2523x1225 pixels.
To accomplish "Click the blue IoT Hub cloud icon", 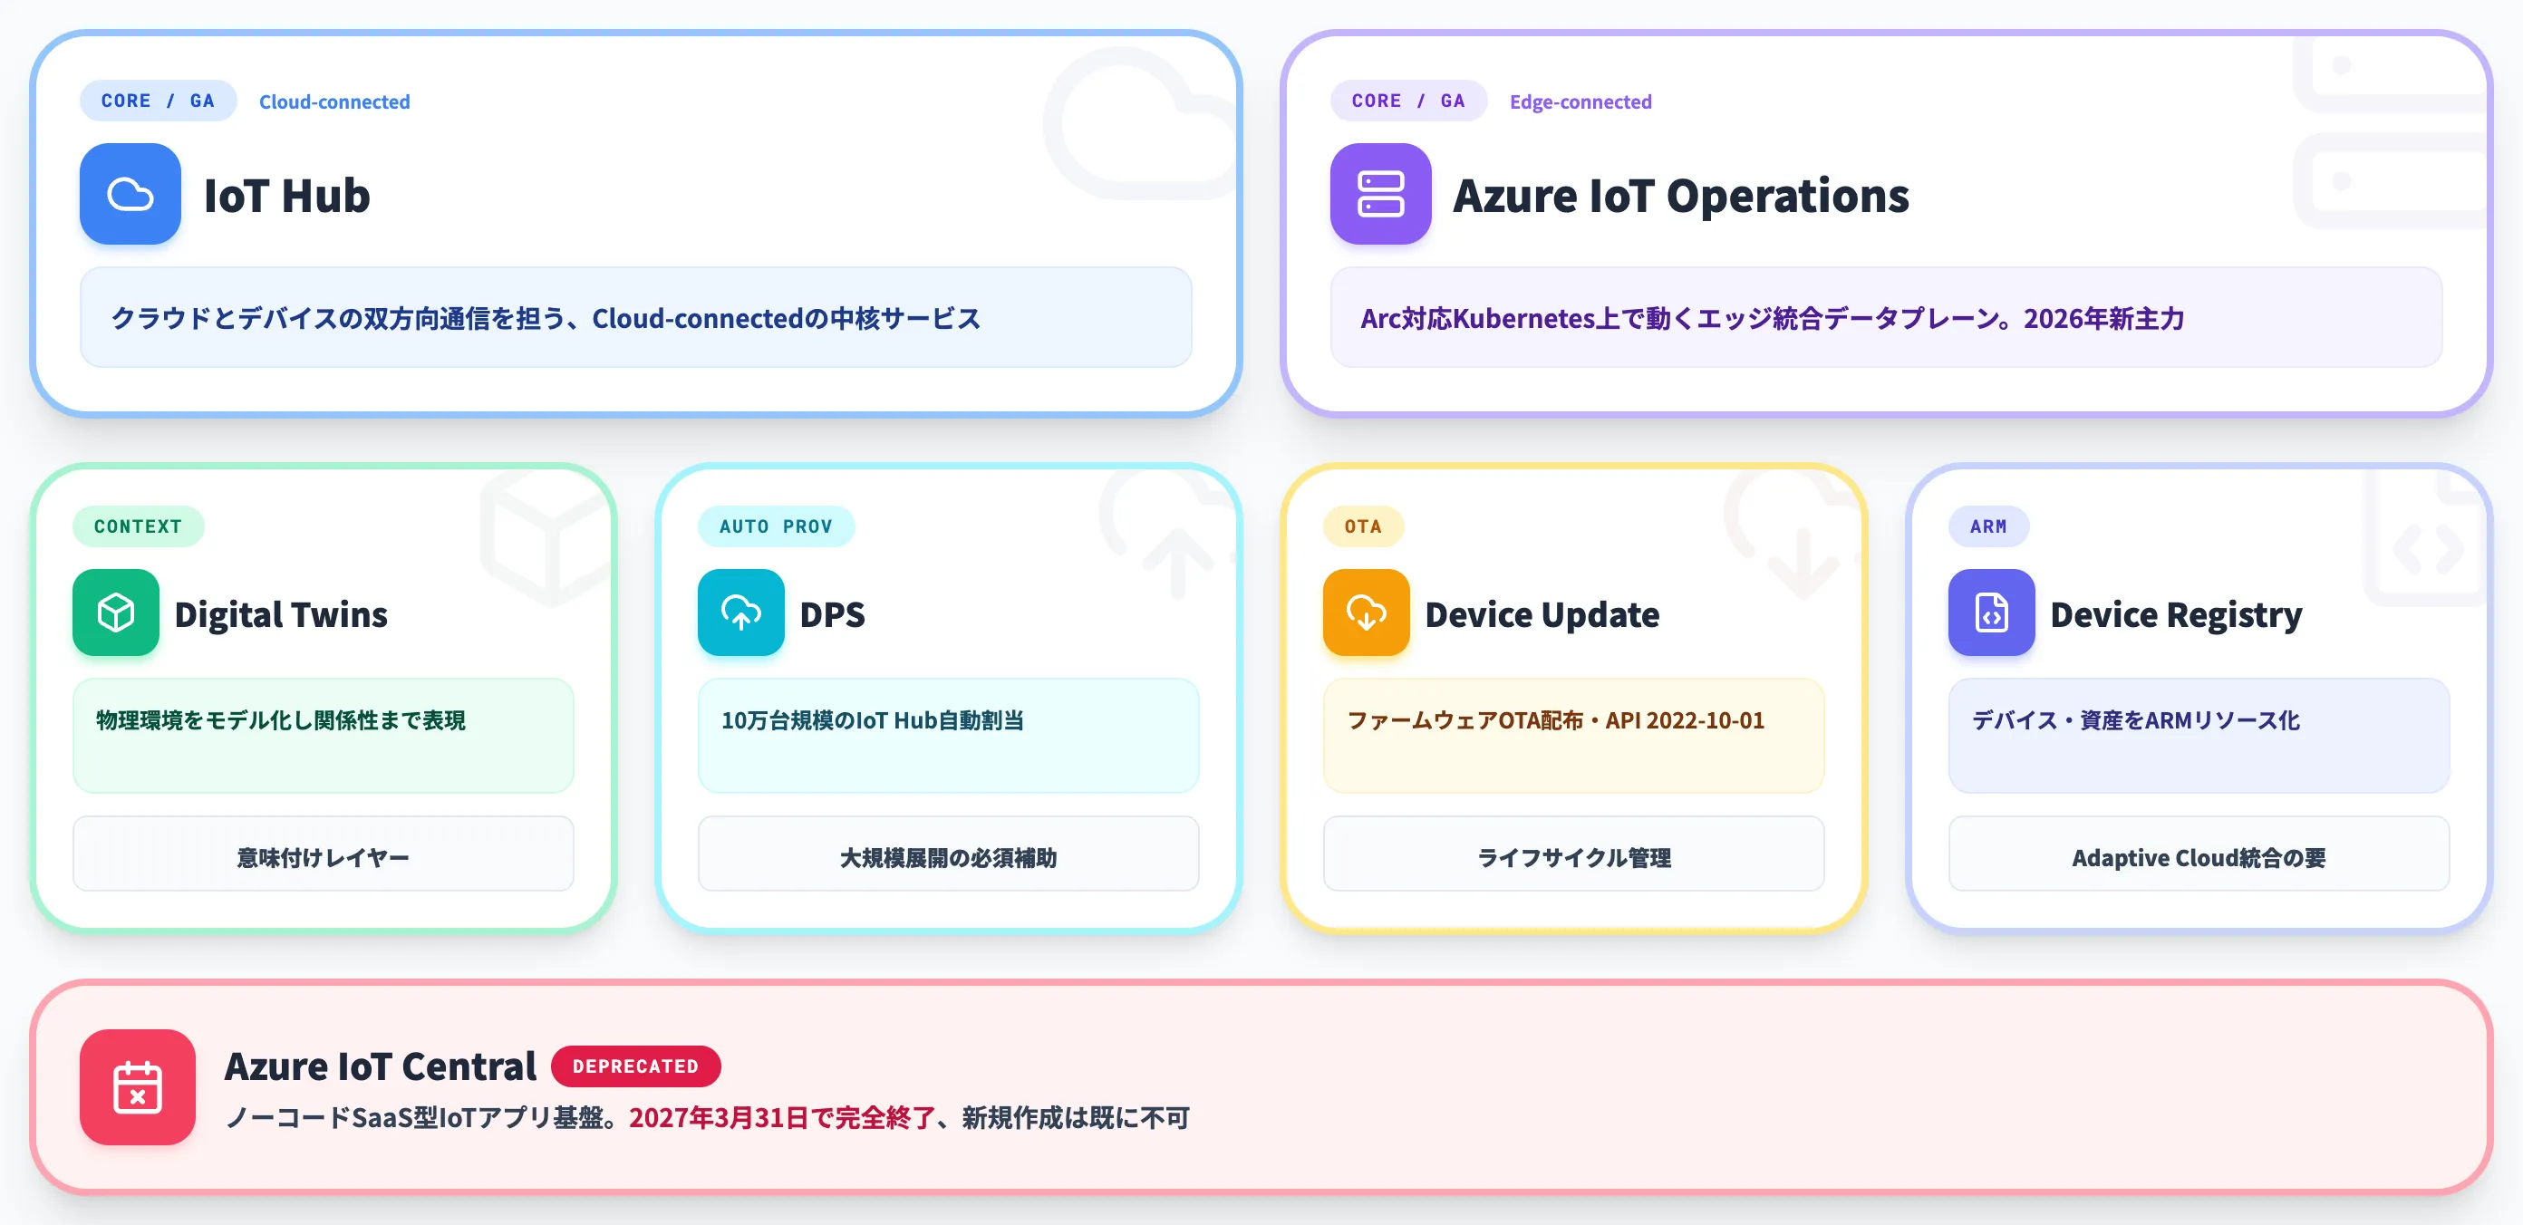I will point(130,194).
